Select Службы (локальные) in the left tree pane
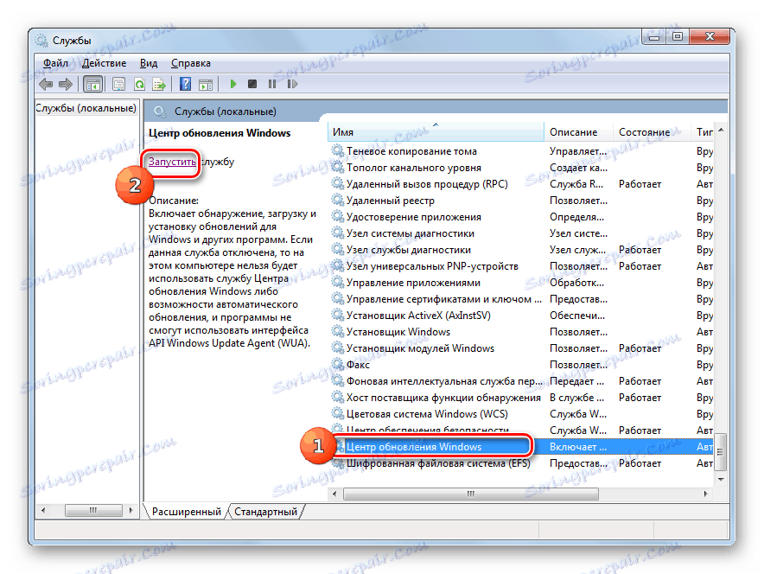 tap(86, 108)
